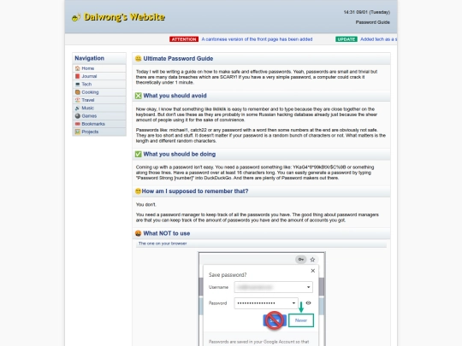The width and height of the screenshot is (462, 346).
Task: Open the Tech section link
Action: (86, 84)
